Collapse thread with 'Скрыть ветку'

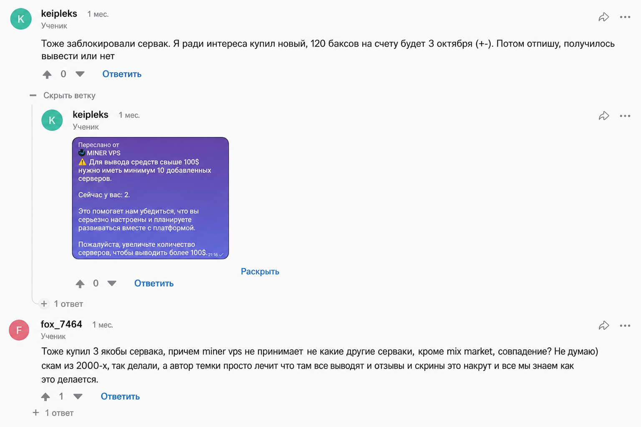63,95
